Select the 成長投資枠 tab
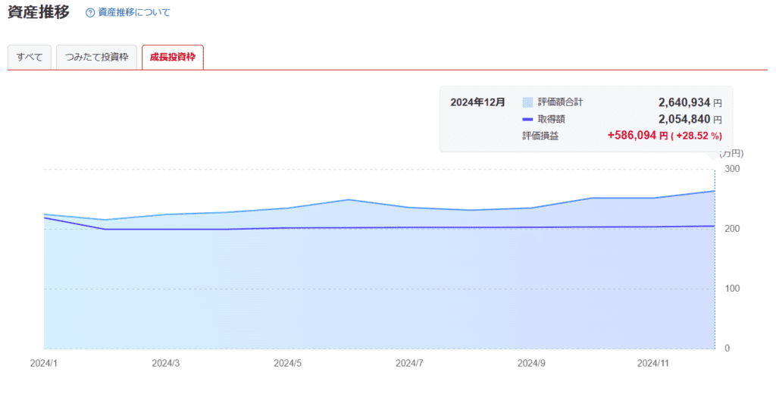Image resolution: width=776 pixels, height=394 pixels. [x=173, y=58]
